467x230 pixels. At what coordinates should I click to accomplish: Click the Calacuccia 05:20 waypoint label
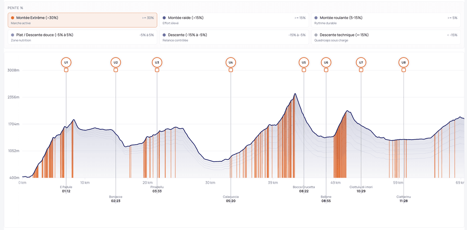(x=230, y=198)
